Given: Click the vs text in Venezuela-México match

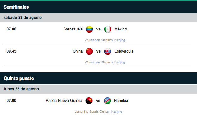Looking at the screenshot, I should click(98, 29).
